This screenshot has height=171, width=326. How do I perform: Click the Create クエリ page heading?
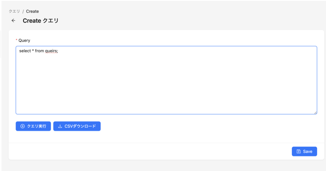(41, 21)
